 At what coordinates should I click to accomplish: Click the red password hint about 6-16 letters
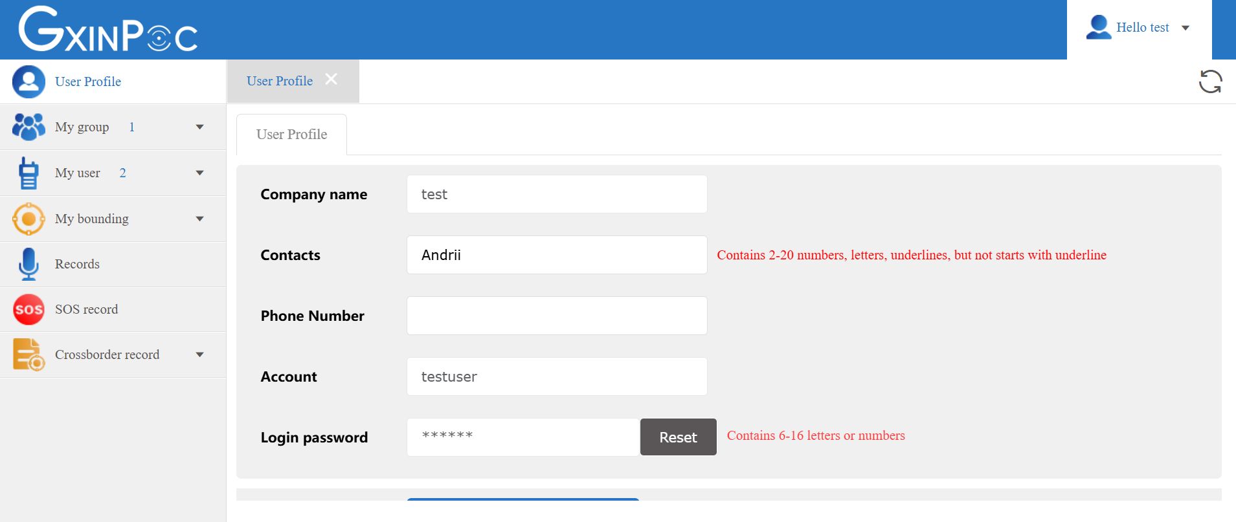pyautogui.click(x=816, y=435)
